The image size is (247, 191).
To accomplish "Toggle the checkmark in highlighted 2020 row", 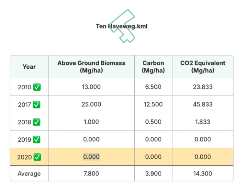I will tap(37, 157).
